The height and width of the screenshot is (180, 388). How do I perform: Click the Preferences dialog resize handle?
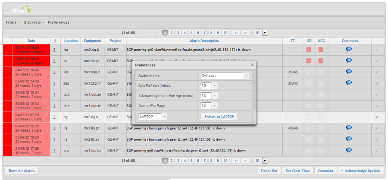pos(253,121)
